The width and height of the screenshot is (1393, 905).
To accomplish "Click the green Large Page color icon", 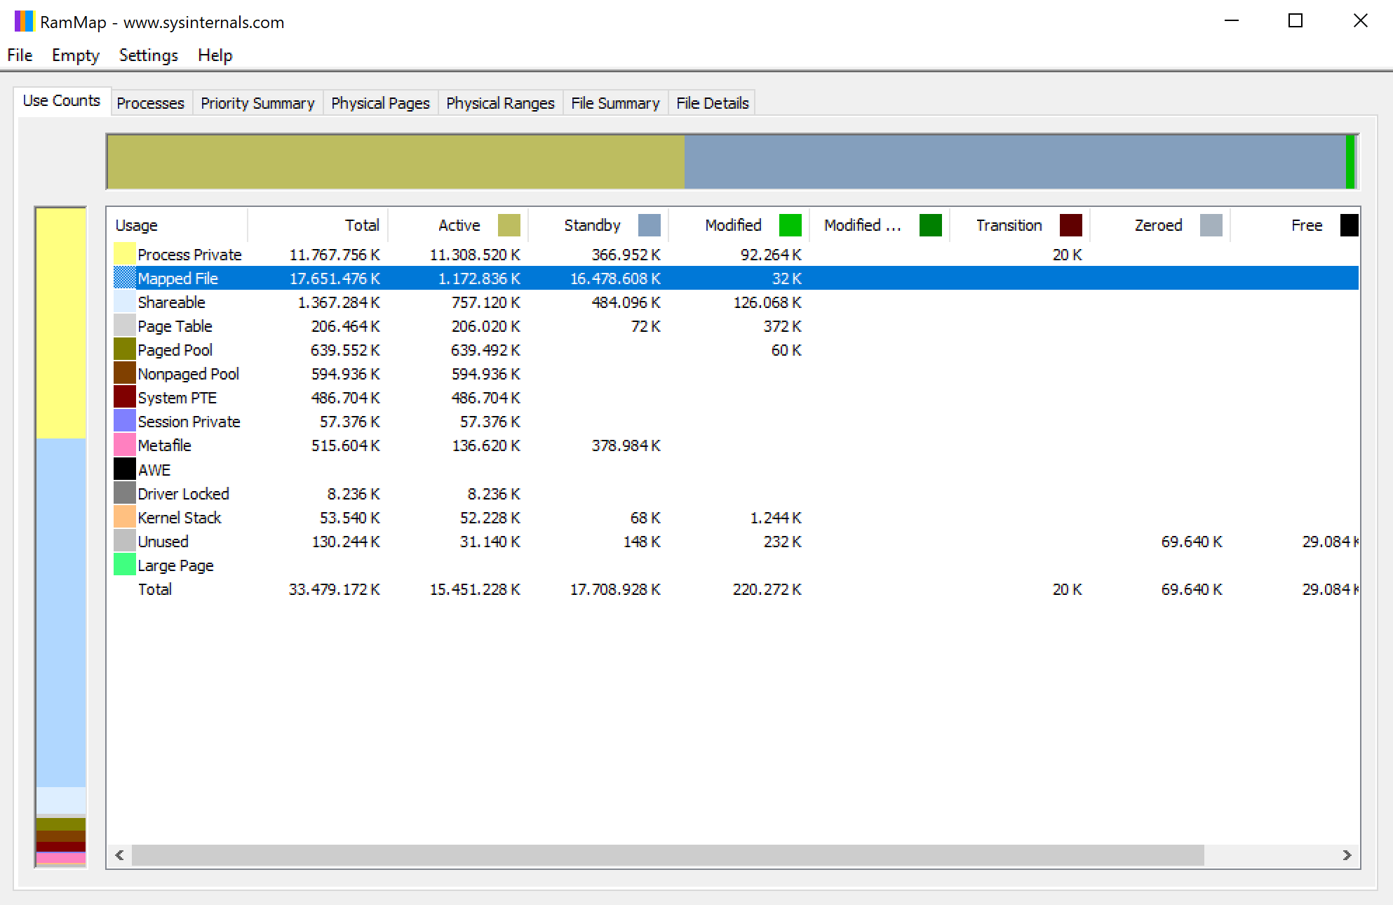I will tap(124, 565).
